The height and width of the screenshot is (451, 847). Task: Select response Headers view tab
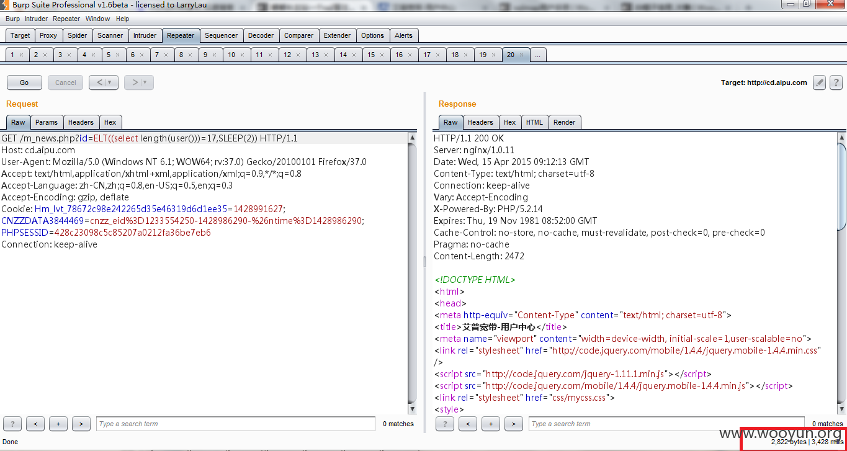[480, 122]
